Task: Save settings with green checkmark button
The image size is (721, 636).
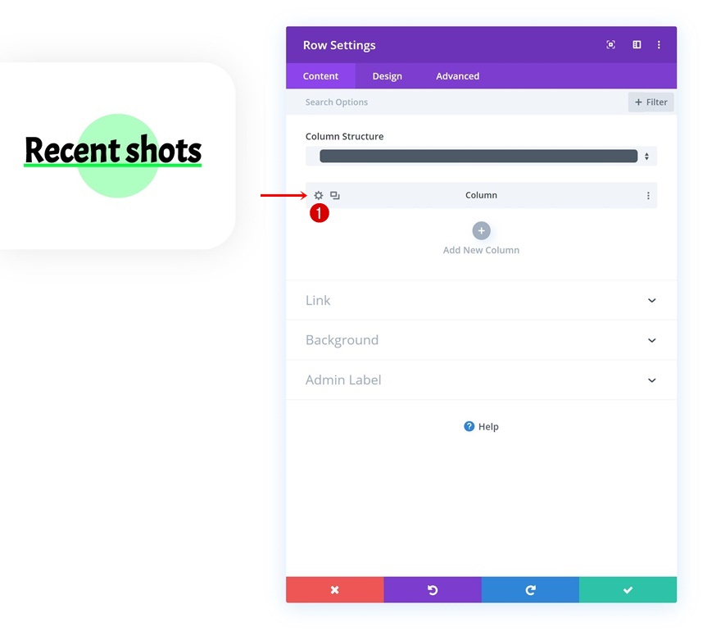Action: coord(628,589)
